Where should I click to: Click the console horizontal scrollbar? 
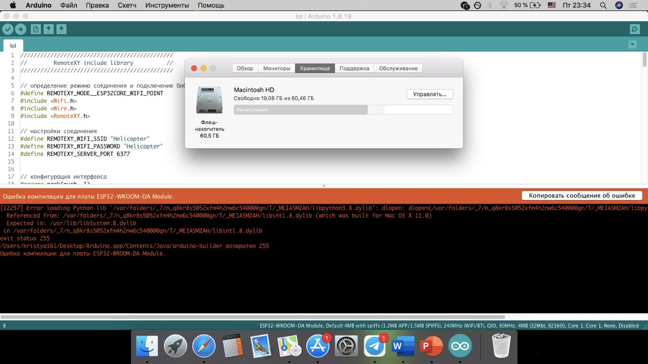[x=253, y=317]
